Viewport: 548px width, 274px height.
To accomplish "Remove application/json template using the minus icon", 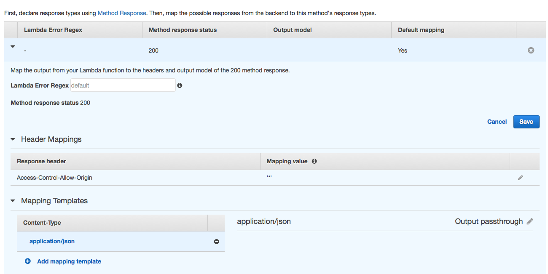I will pos(216,242).
